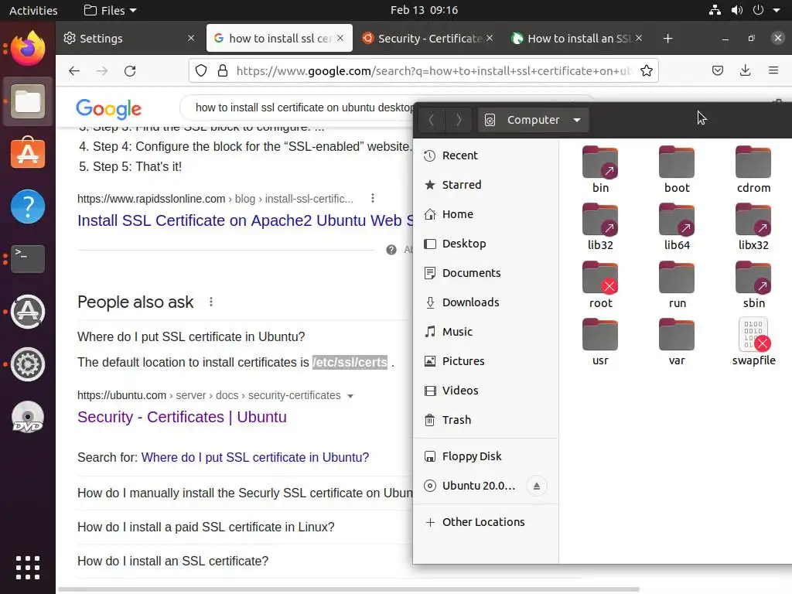This screenshot has width=792, height=594.
Task: Save page to Pocket
Action: [717, 70]
